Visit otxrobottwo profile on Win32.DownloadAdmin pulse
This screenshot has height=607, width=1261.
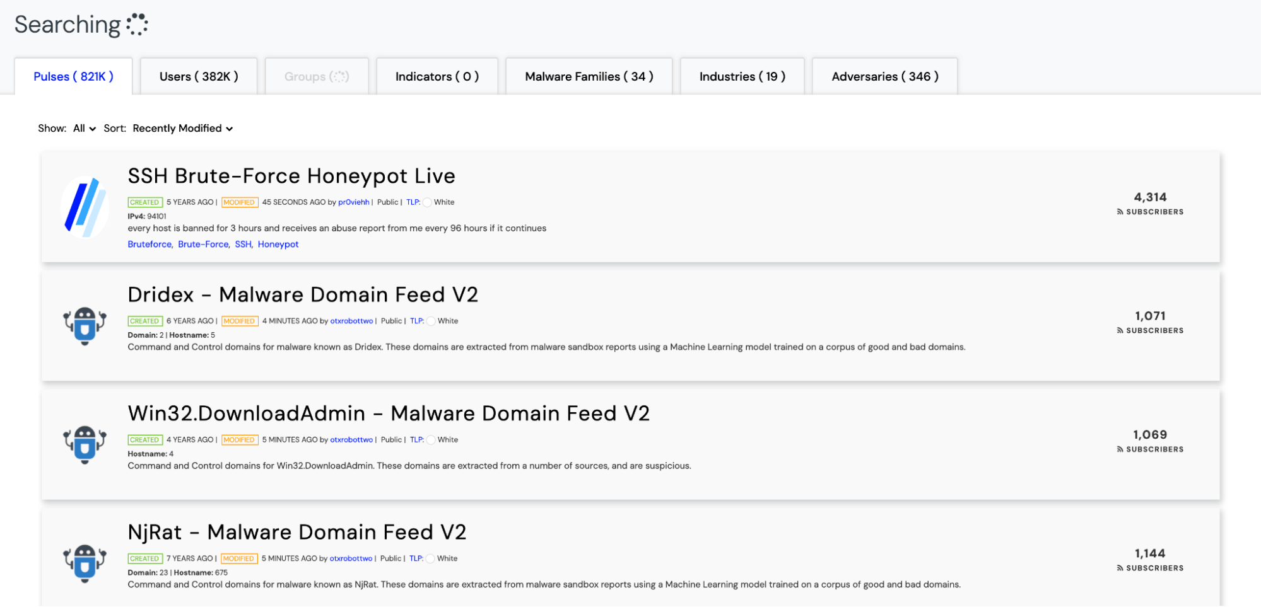pos(351,440)
